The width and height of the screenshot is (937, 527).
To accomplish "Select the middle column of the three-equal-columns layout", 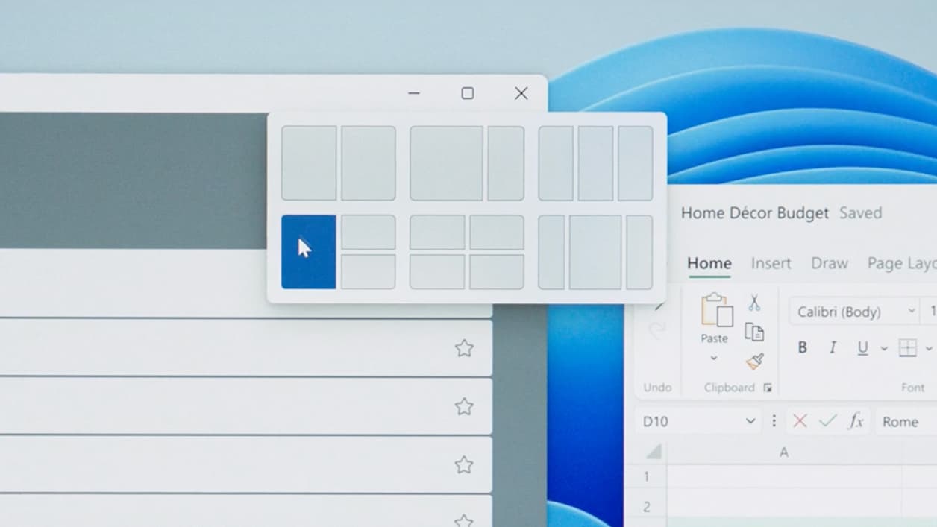I will pyautogui.click(x=595, y=163).
